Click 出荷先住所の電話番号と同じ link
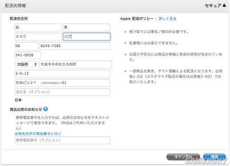The width and height of the screenshot is (230, 166). [38, 133]
